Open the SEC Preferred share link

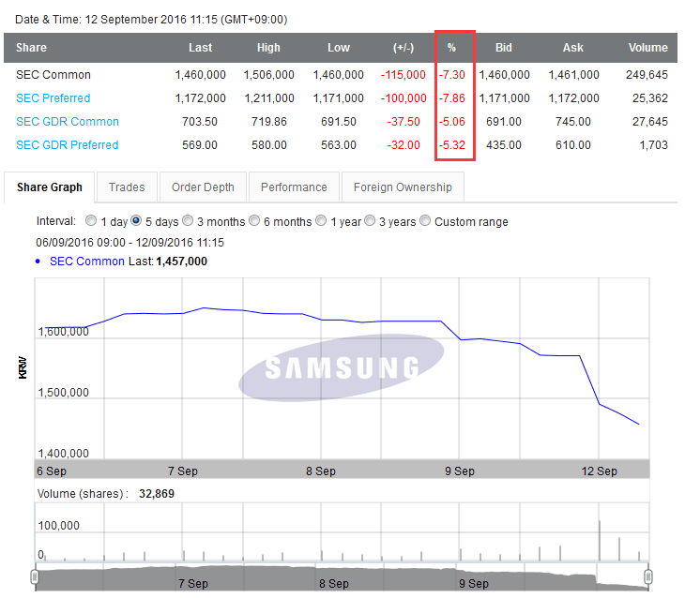click(x=53, y=98)
